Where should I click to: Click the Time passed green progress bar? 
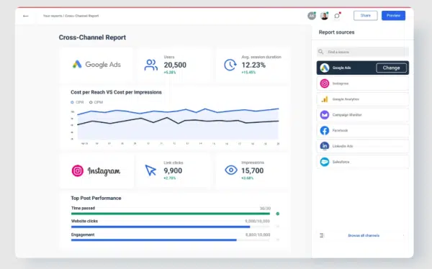click(170, 214)
